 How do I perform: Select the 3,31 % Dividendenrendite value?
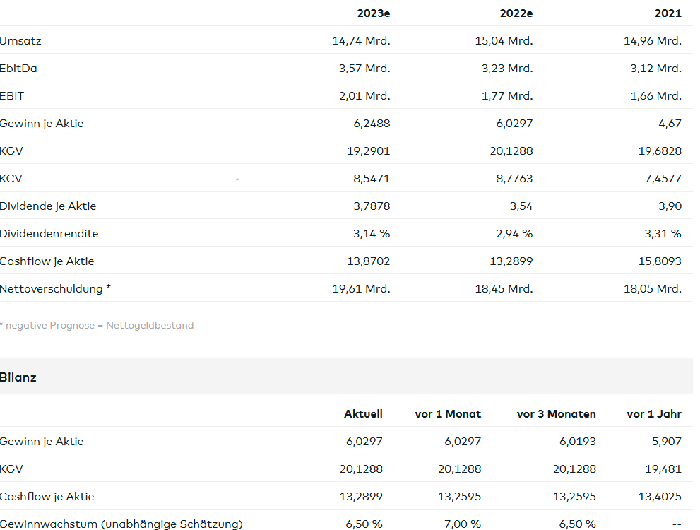663,234
